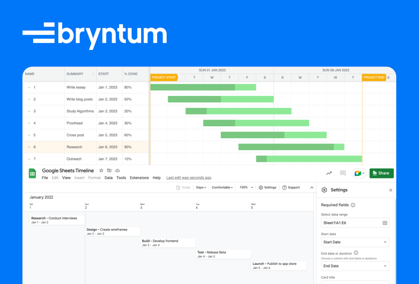Image resolution: width=419 pixels, height=284 pixels.
Task: Open the version activity trend icon
Action: pyautogui.click(x=329, y=173)
